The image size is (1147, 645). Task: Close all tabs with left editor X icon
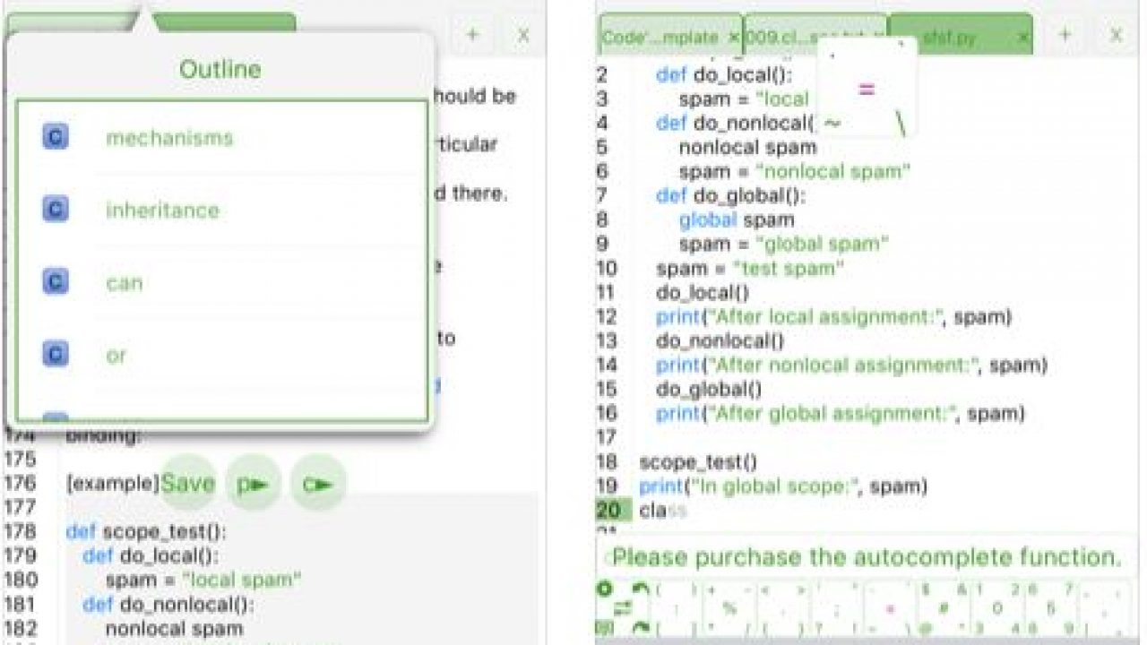click(x=524, y=35)
